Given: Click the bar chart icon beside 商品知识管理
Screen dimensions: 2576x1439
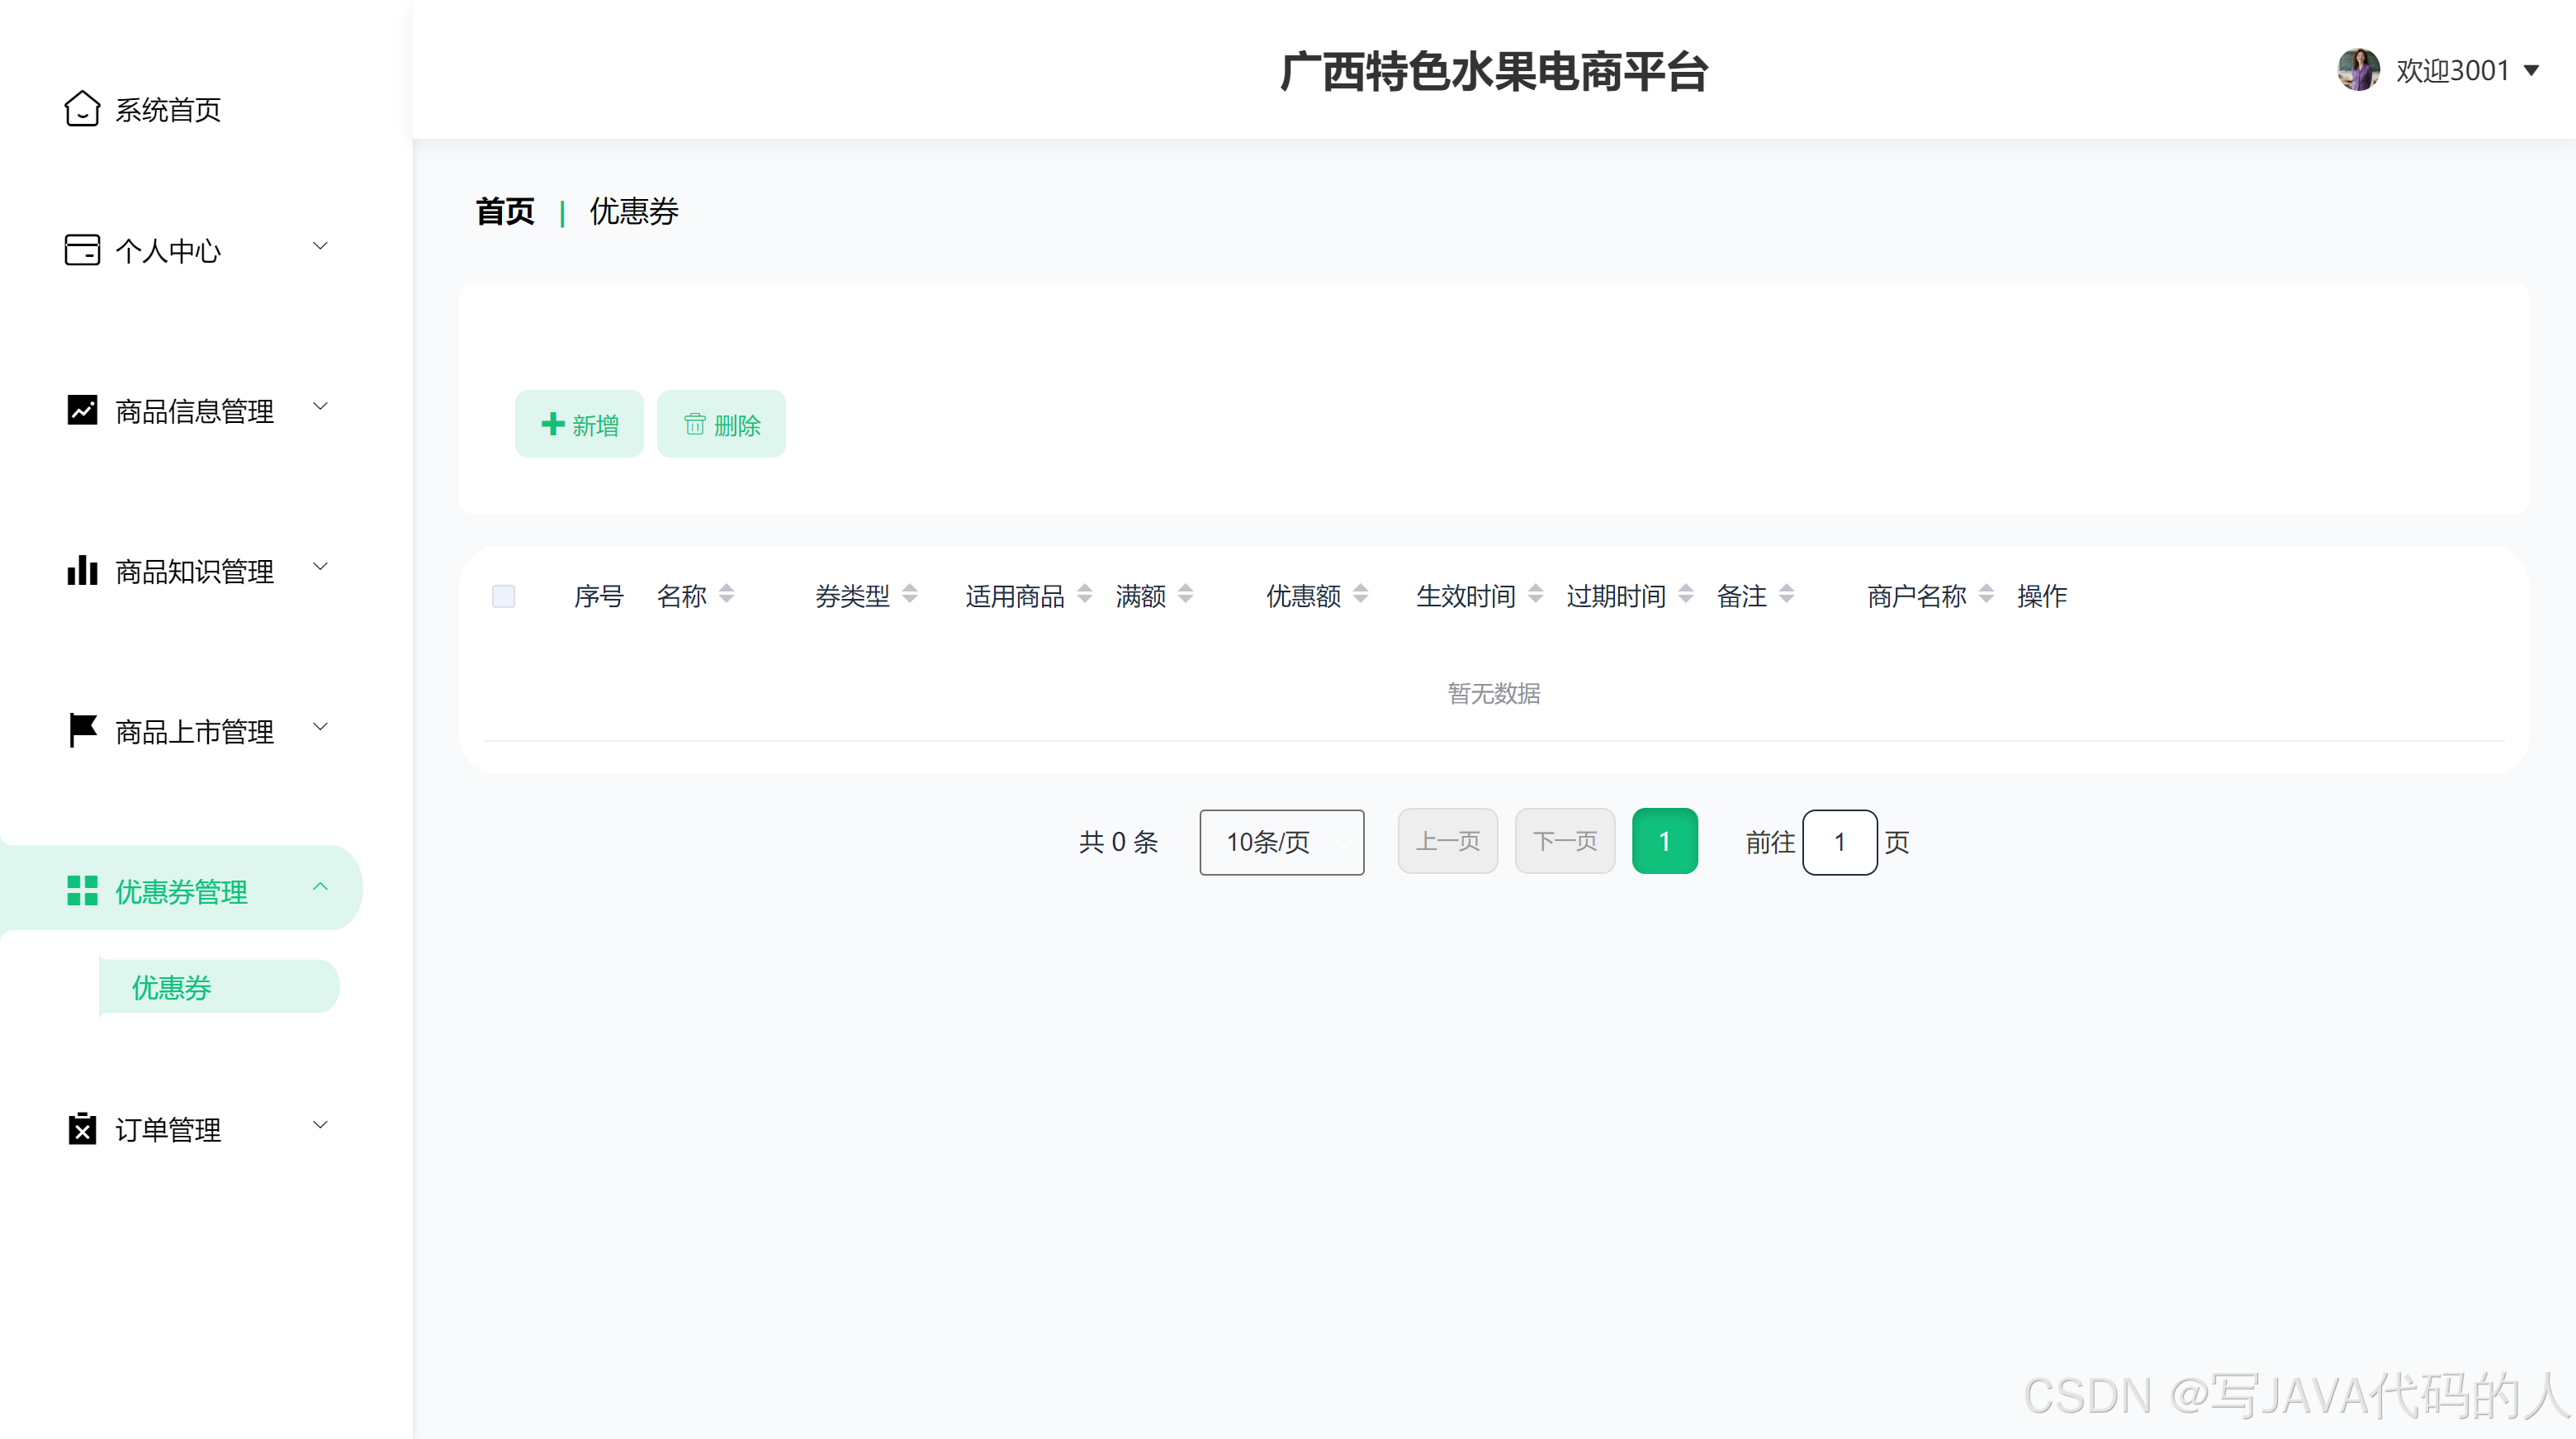Looking at the screenshot, I should point(82,571).
